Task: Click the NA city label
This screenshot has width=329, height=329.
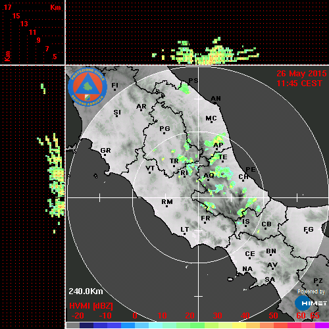Action: pos(247,268)
